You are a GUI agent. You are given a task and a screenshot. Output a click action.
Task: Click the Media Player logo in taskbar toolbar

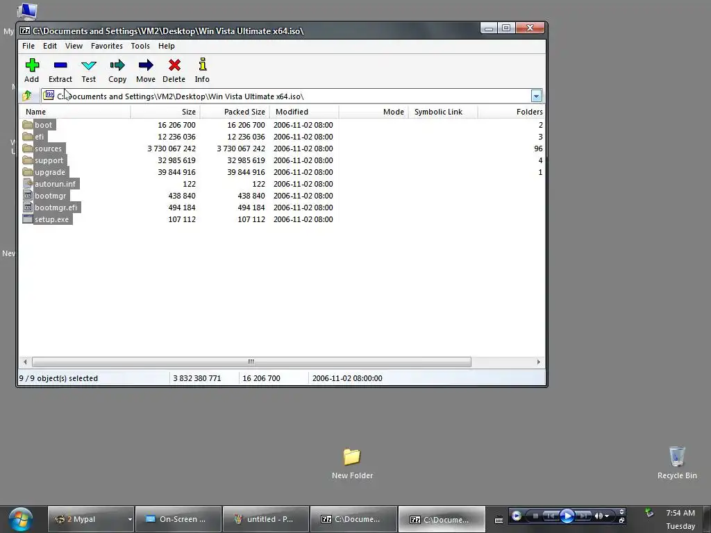516,516
